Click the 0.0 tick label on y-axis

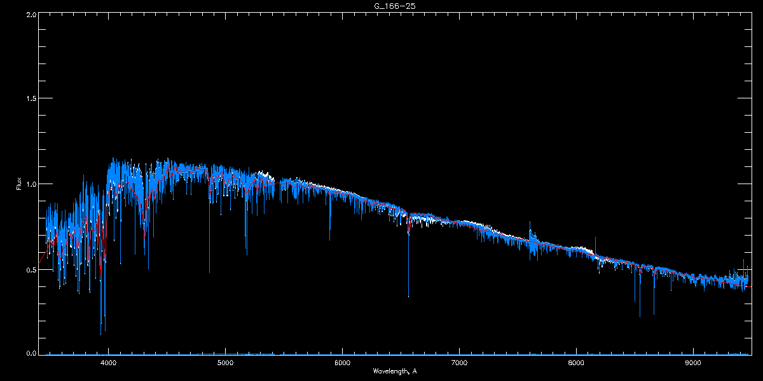tap(31, 353)
